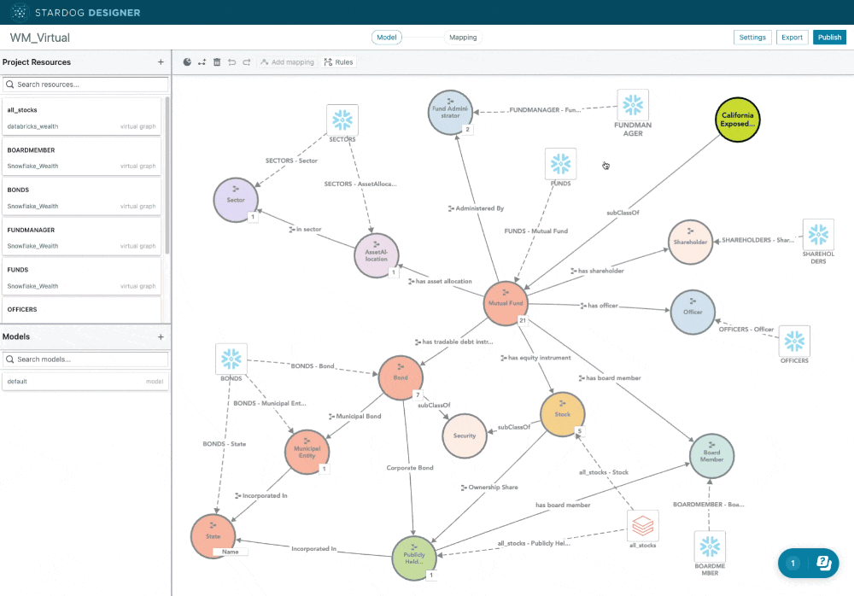This screenshot has height=596, width=854.
Task: Publish the WM_Virtual project
Action: [x=828, y=38]
